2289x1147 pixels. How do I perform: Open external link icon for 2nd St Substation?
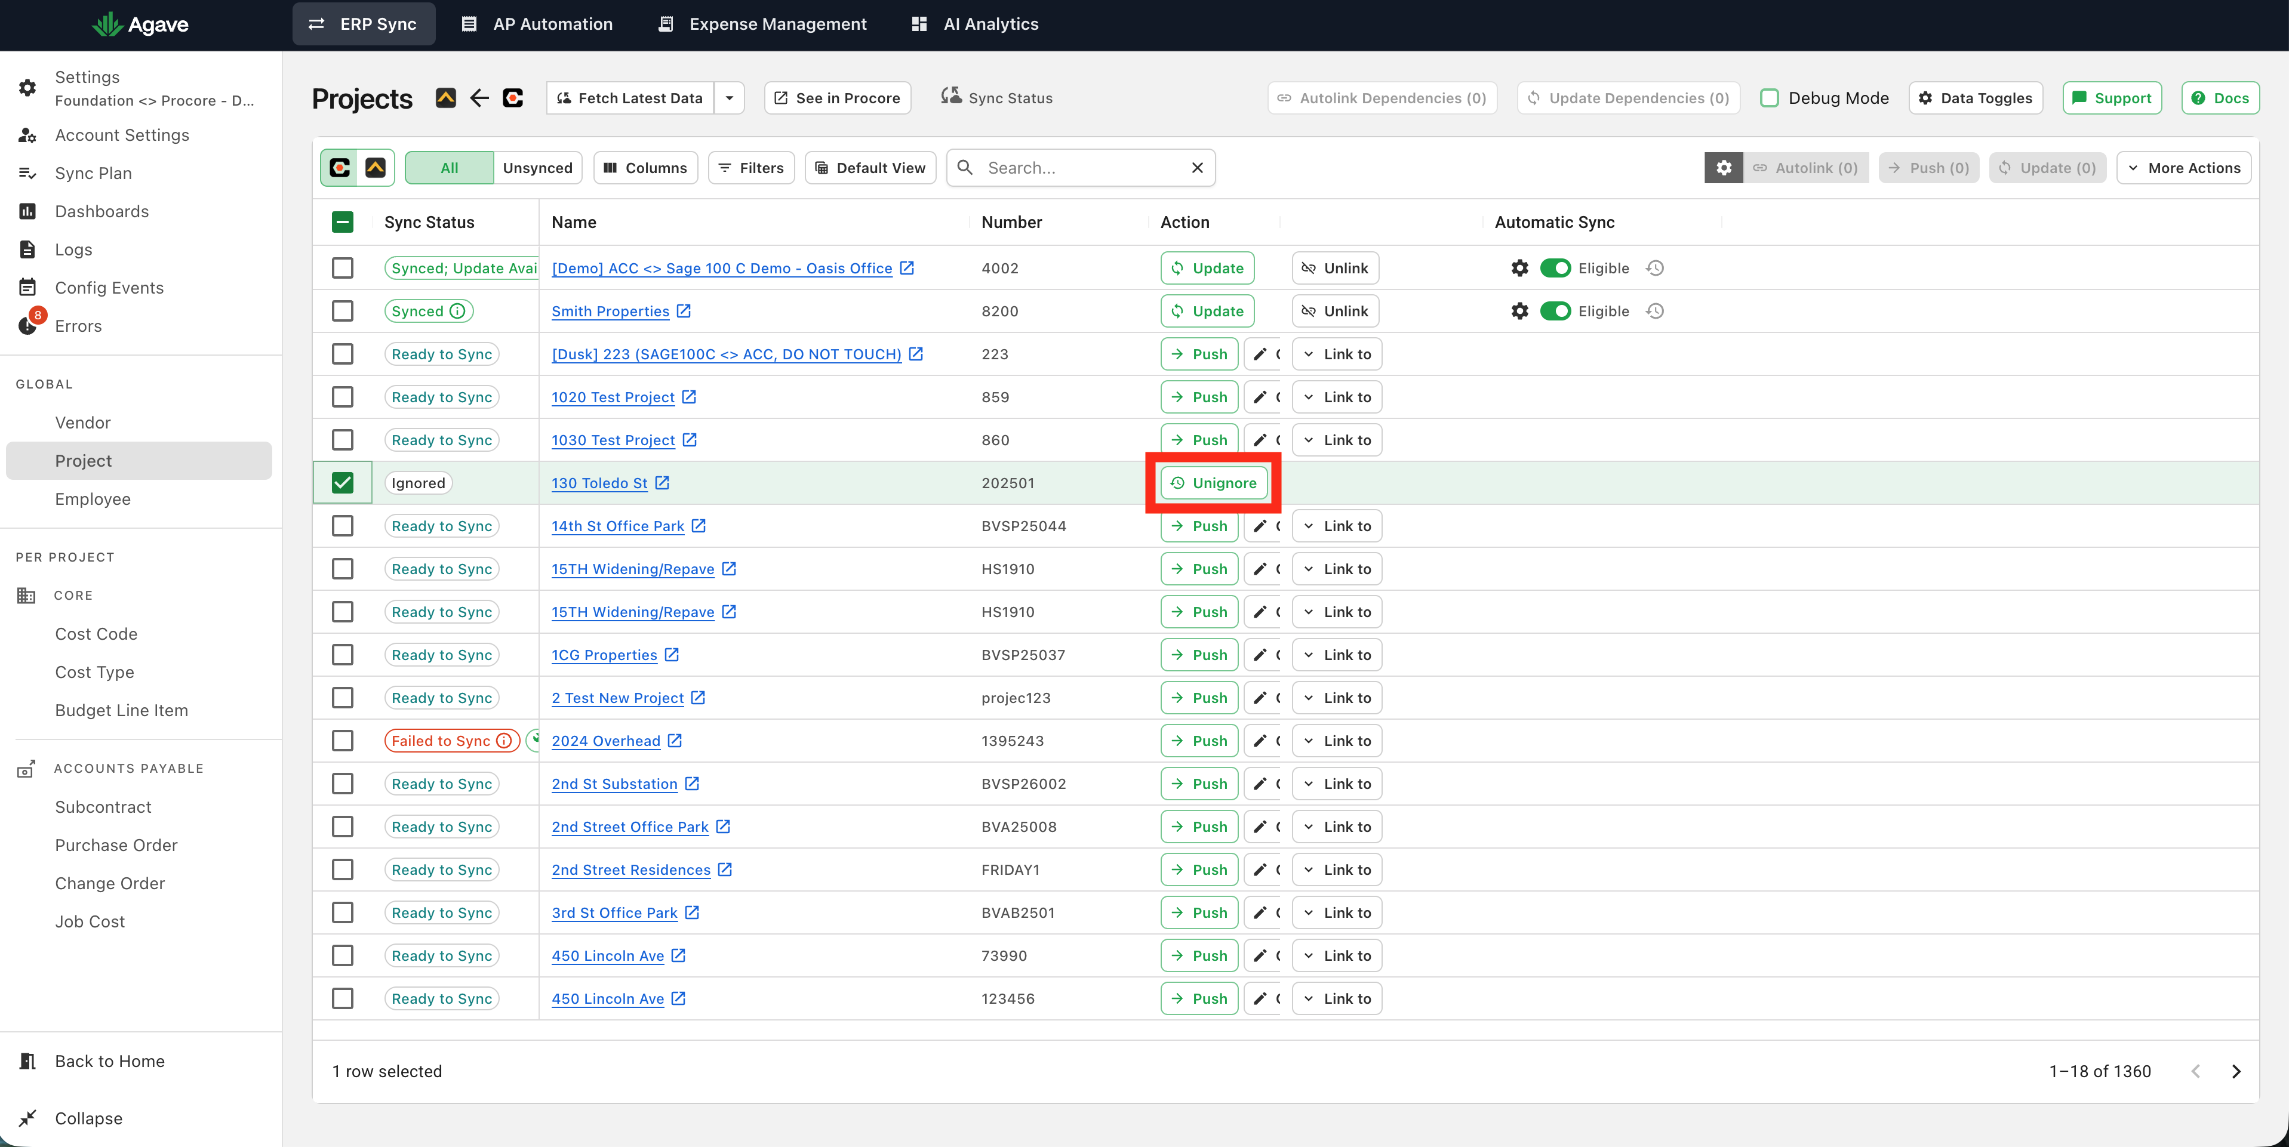(692, 784)
